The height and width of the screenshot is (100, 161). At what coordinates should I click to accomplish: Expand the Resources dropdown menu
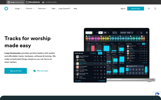tap(43, 9)
